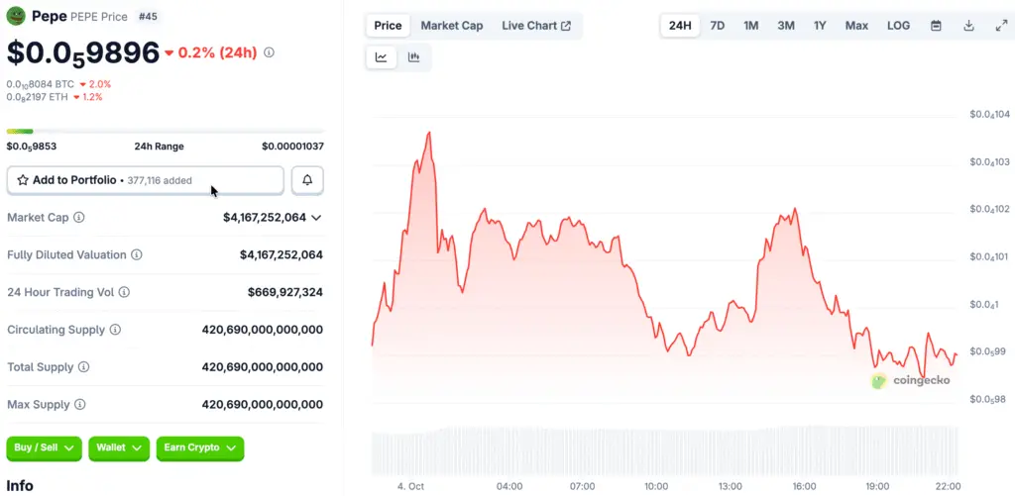Screen dimensions: 1015x496
Task: Open the calendar date range picker
Action: coord(936,26)
